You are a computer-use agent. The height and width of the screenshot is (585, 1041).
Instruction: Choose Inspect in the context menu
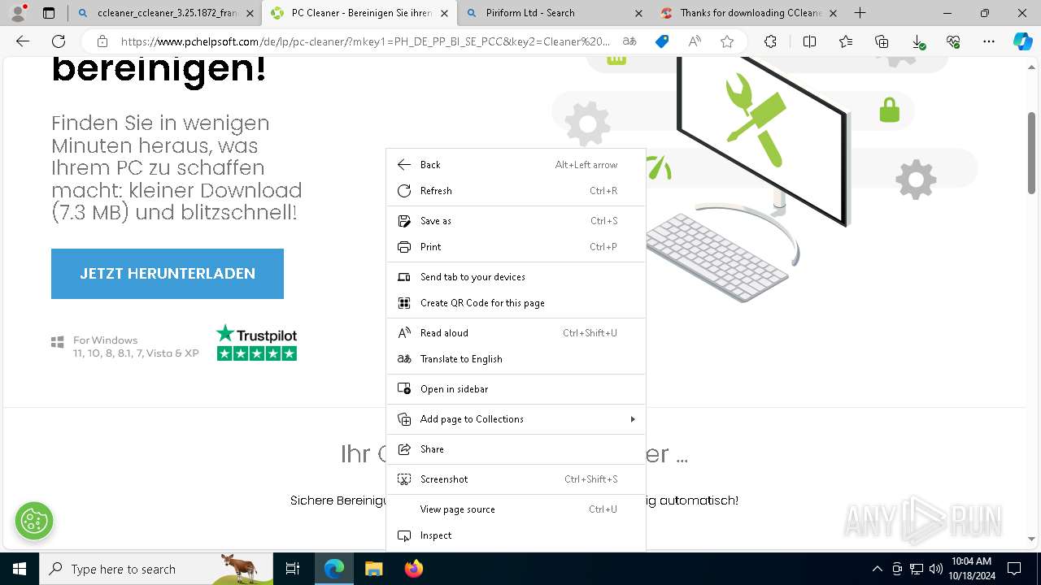tap(516, 535)
